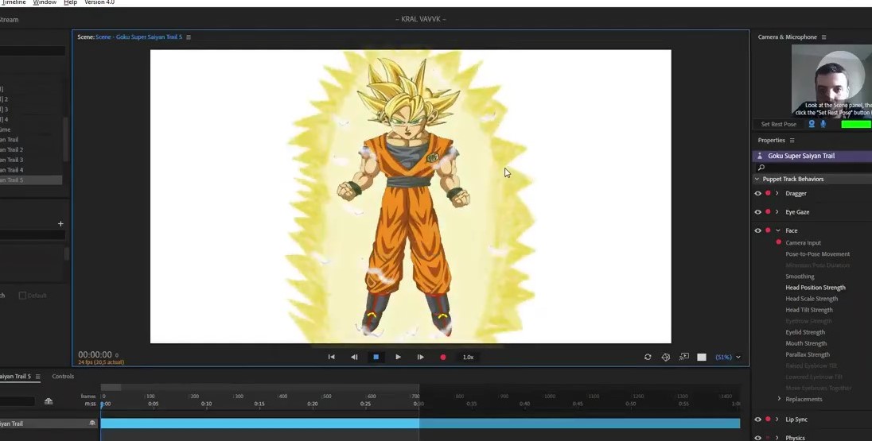The width and height of the screenshot is (872, 441).
Task: Change the 1.0x playback speed
Action: pyautogui.click(x=469, y=357)
